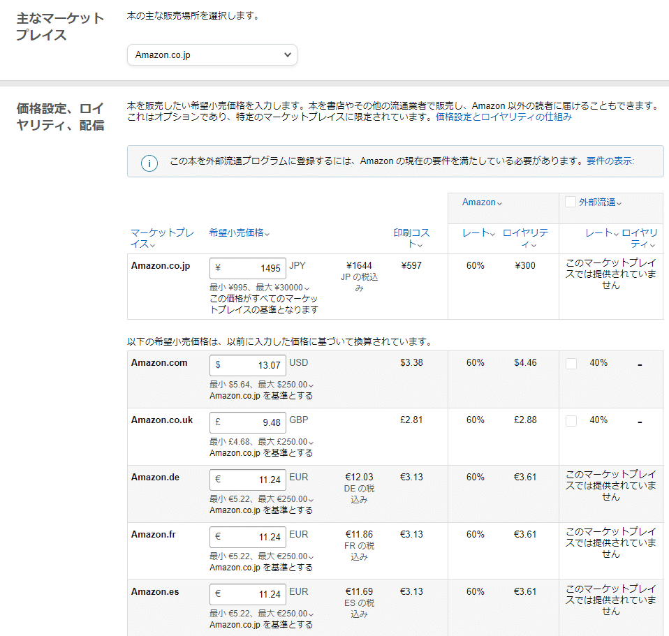Enable 外部流通 for Amazon.co.uk row
This screenshot has width=669, height=636.
(x=571, y=421)
